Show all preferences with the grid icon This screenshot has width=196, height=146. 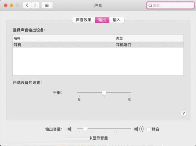point(47,5)
